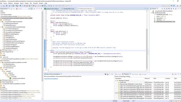The width and height of the screenshot is (181, 102).
Task: Click the Save icon in the main toolbar
Action: (x=2, y=6)
